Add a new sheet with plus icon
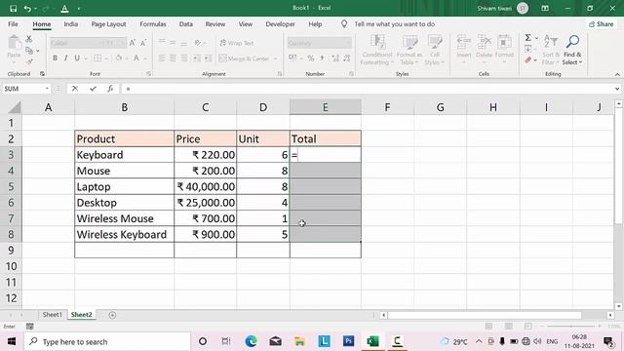 (113, 315)
